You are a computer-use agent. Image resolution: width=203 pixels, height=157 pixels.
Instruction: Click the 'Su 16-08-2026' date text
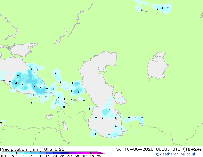pos(135,149)
